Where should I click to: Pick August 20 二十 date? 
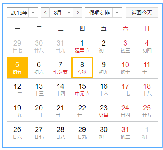click(39, 111)
